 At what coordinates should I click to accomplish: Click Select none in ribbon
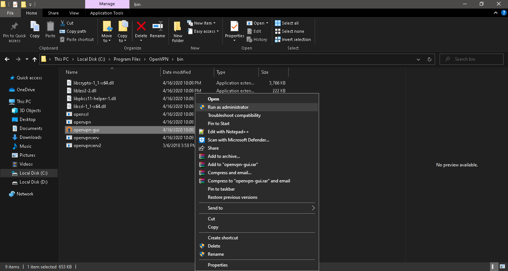pyautogui.click(x=289, y=31)
